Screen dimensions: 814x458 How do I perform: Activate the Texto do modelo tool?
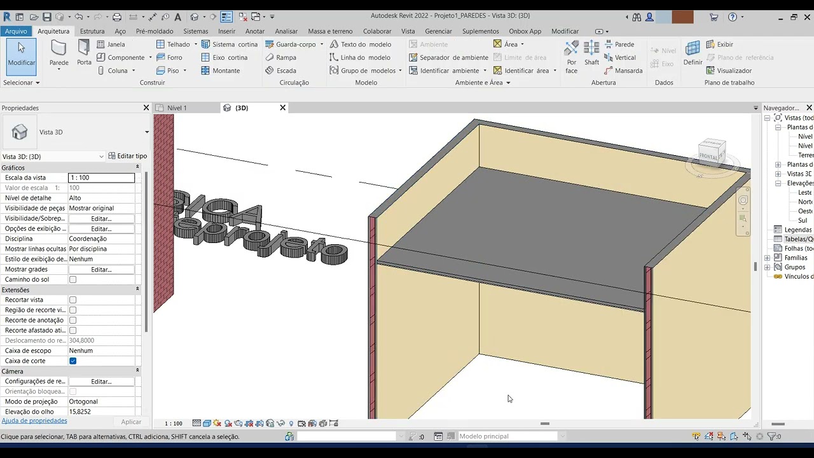click(x=360, y=45)
